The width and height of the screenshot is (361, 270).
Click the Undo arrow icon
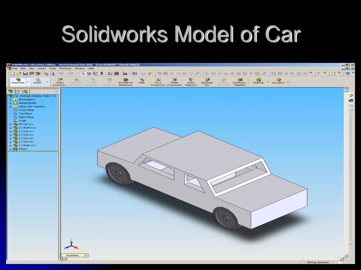(x=61, y=73)
